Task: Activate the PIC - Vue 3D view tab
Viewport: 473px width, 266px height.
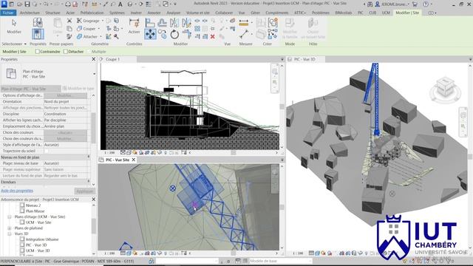Action: tap(304, 59)
